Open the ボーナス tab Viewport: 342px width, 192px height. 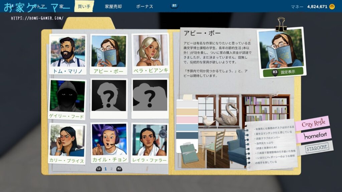pos(145,7)
